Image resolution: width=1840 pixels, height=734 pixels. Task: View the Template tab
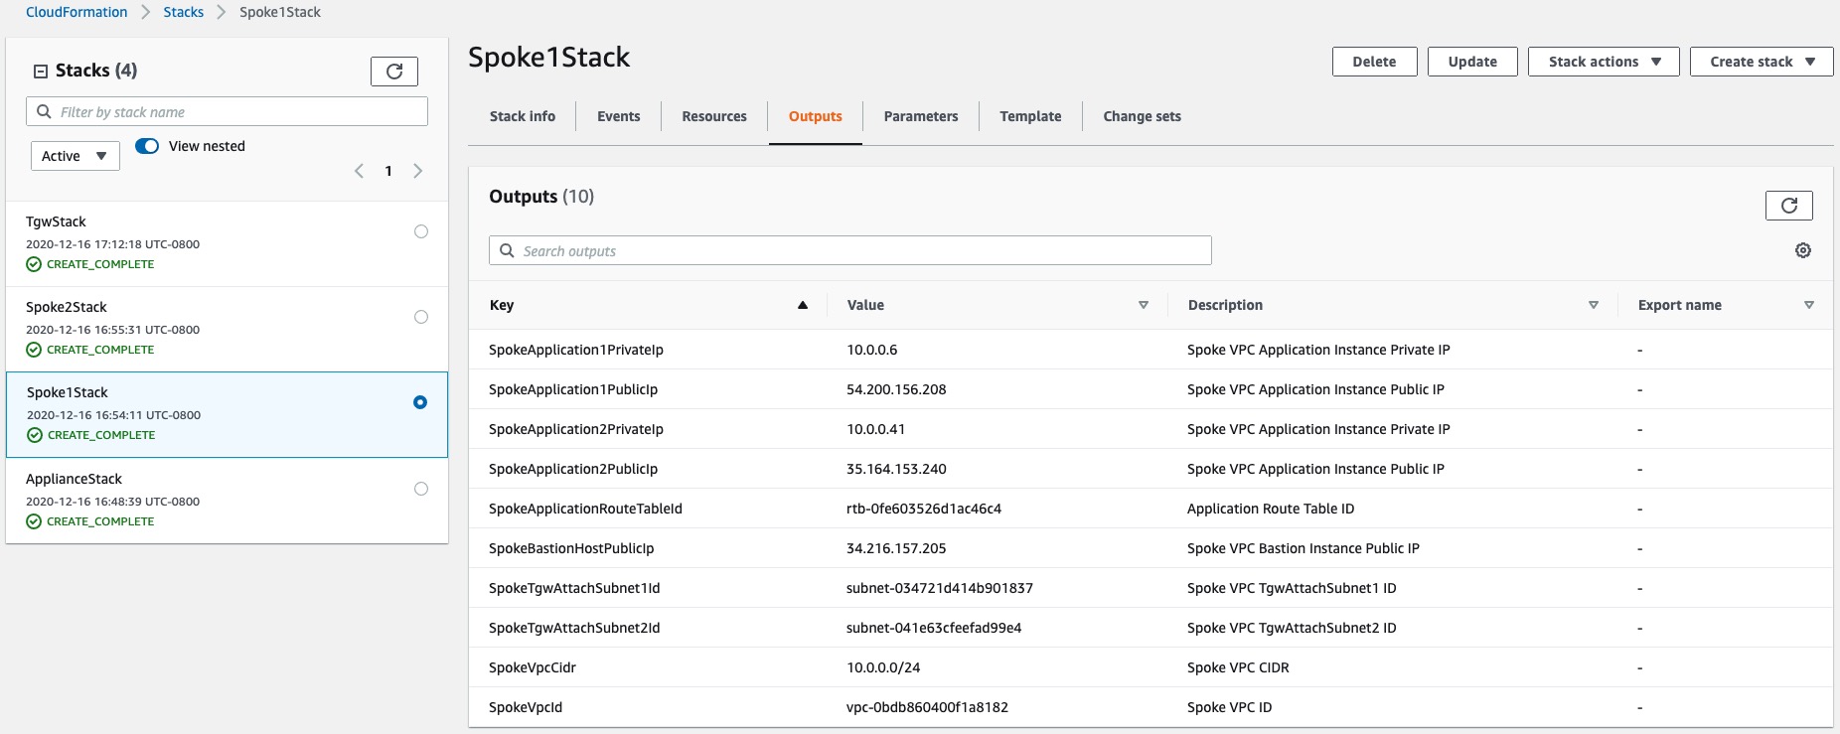coord(1030,116)
